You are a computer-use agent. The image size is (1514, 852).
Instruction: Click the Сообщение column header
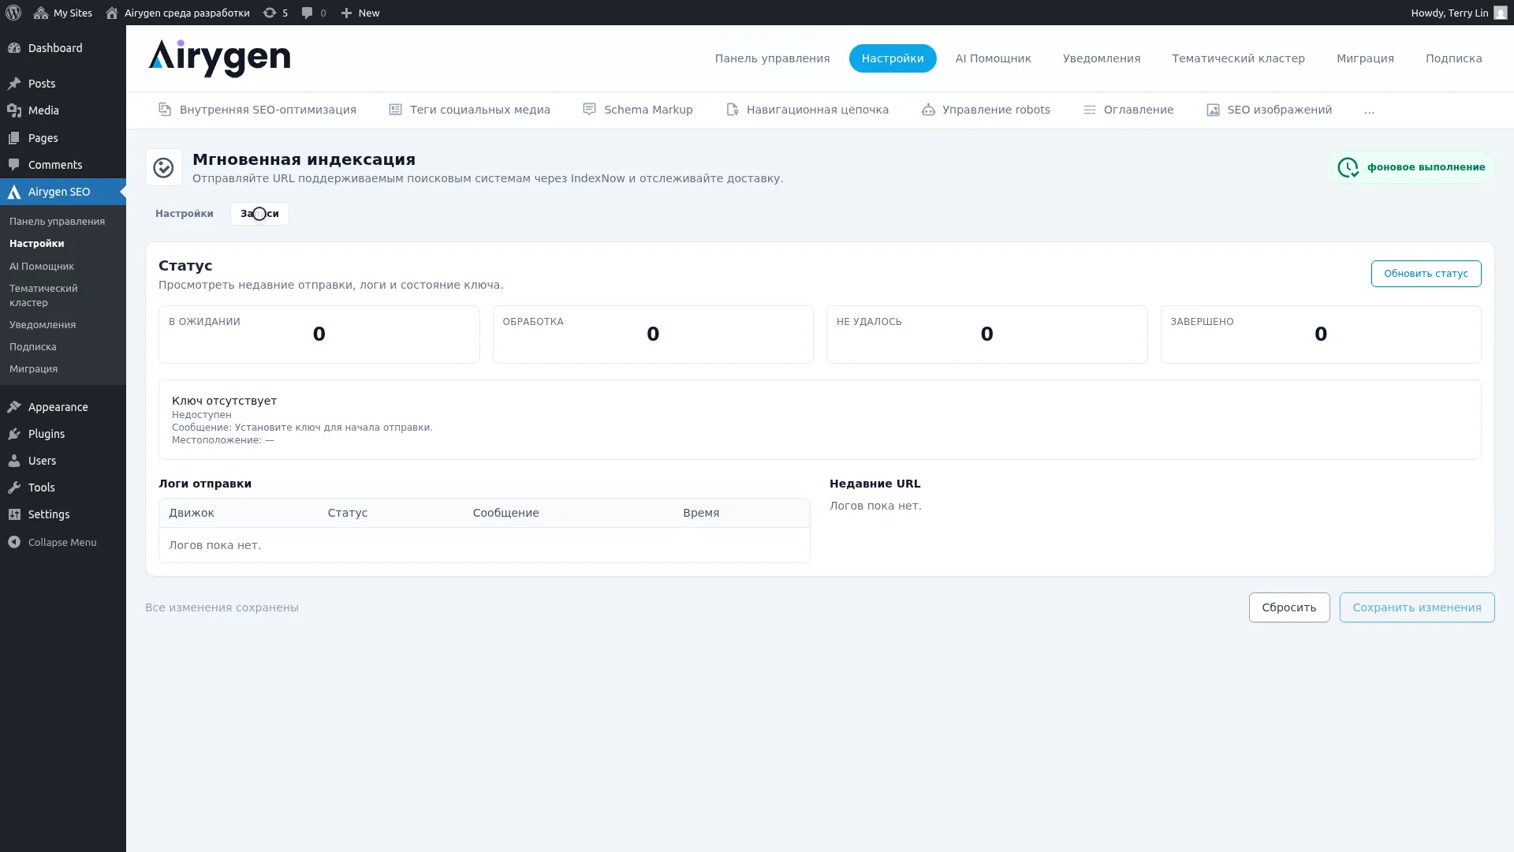(x=506, y=513)
